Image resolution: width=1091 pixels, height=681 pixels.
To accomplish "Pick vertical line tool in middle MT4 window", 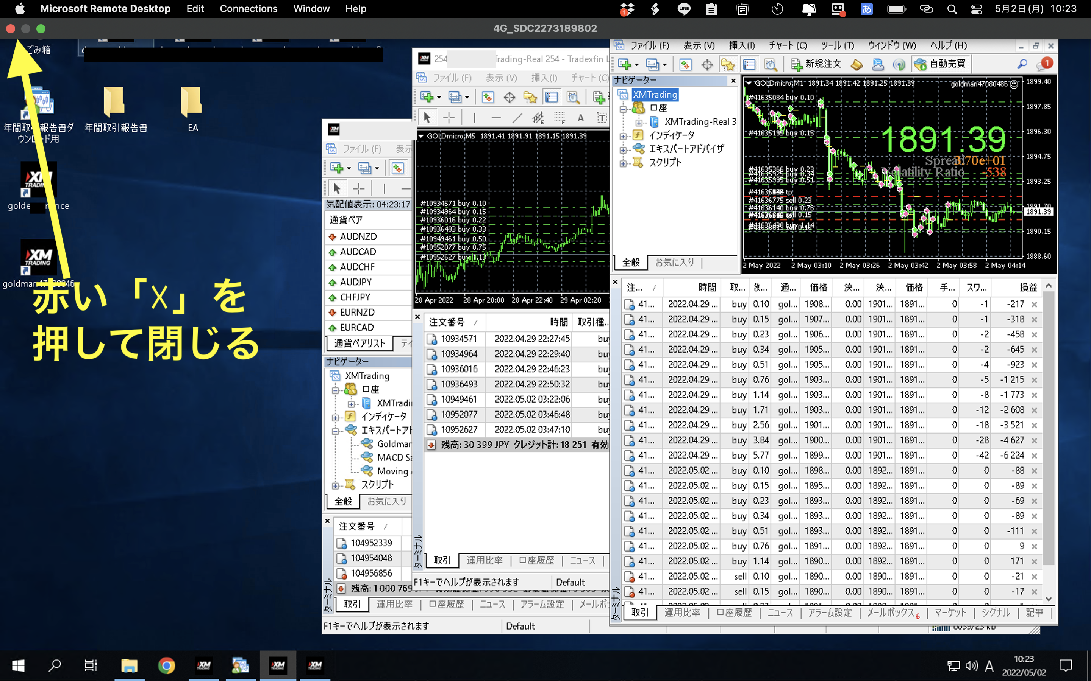I will (x=474, y=118).
